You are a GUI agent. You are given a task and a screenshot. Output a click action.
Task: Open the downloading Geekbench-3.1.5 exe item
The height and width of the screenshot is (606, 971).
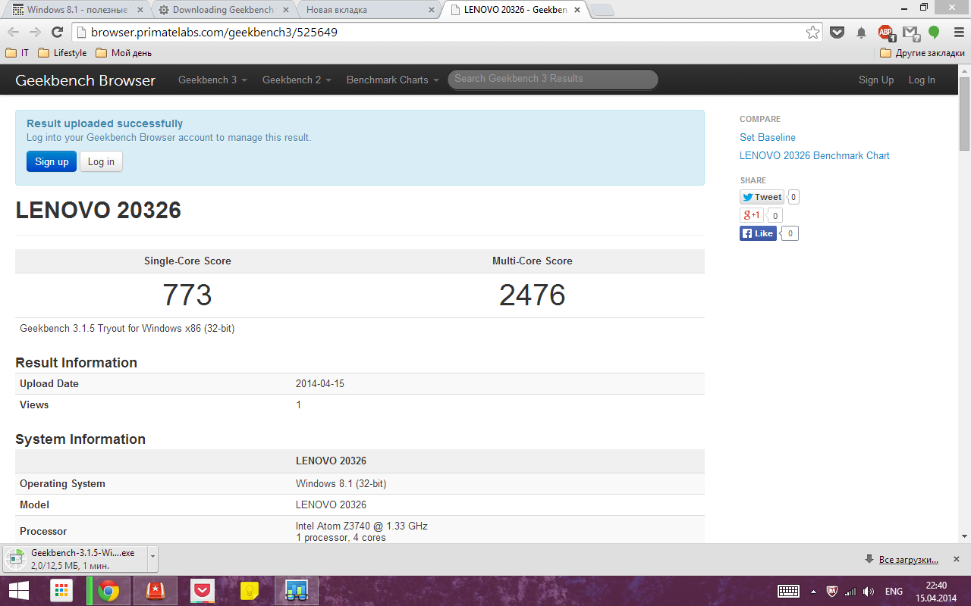76,559
